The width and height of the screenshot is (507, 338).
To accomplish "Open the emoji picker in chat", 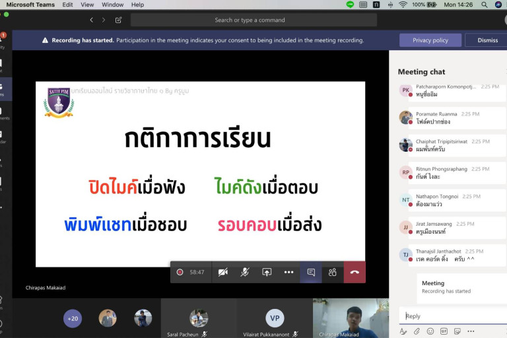I will click(430, 331).
